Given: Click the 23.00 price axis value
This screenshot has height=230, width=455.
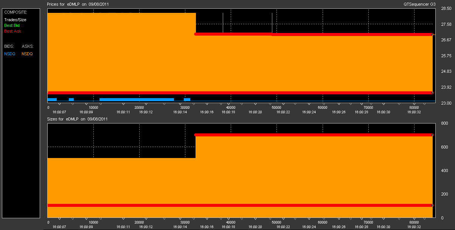Looking at the screenshot, I should [447, 103].
